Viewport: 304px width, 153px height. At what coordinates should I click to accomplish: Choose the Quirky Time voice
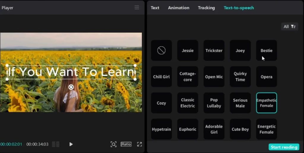coord(240,77)
